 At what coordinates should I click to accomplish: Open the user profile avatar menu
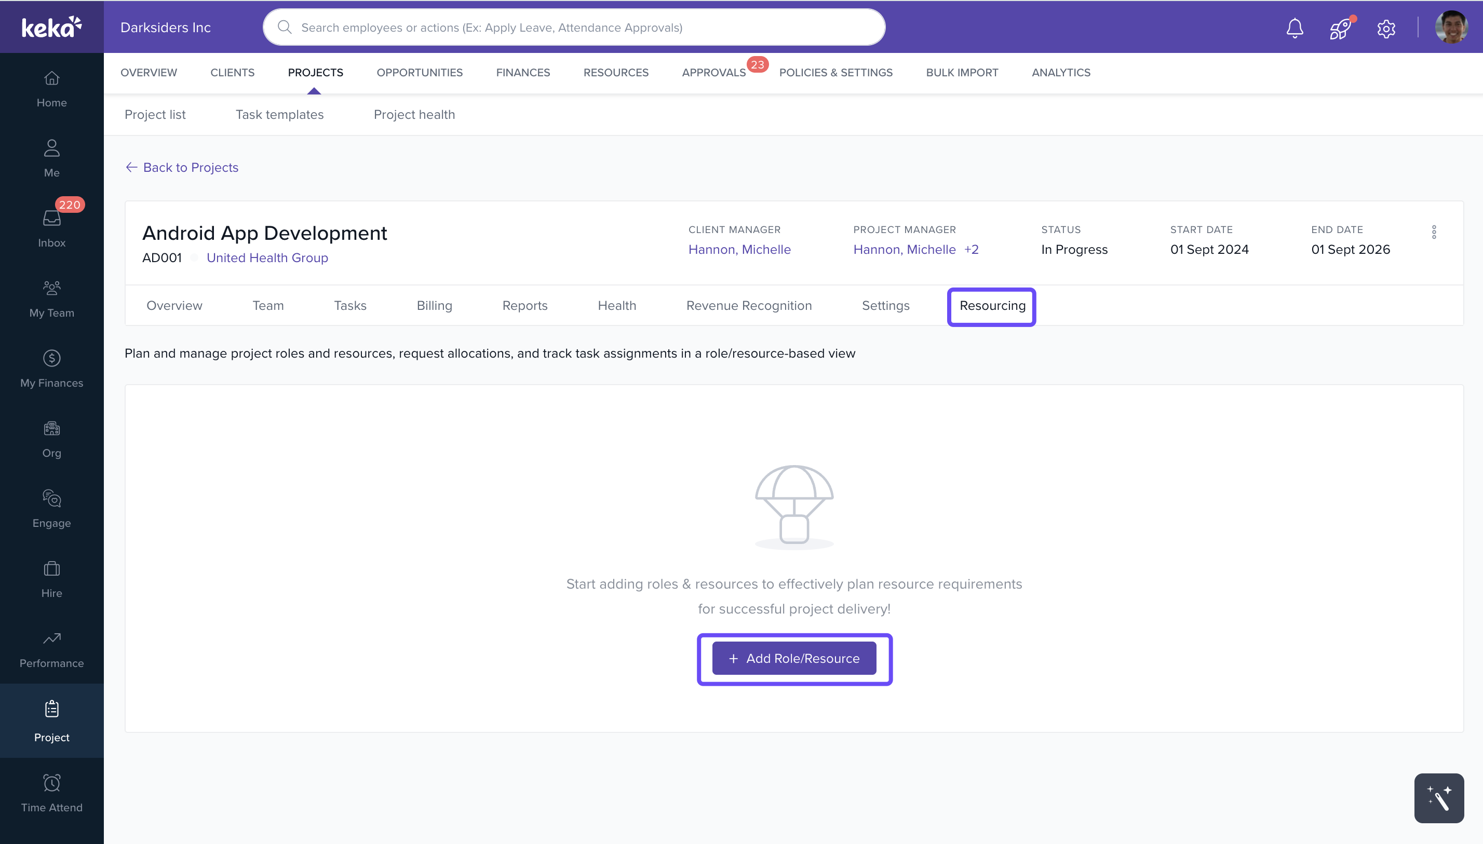point(1451,27)
